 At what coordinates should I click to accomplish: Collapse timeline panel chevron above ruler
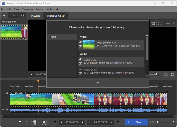(x=2, y=79)
